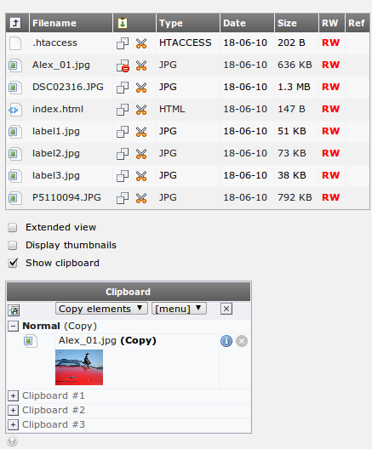Enable Display thumbnails checkbox
Image resolution: width=372 pixels, height=449 pixels.
click(x=12, y=246)
